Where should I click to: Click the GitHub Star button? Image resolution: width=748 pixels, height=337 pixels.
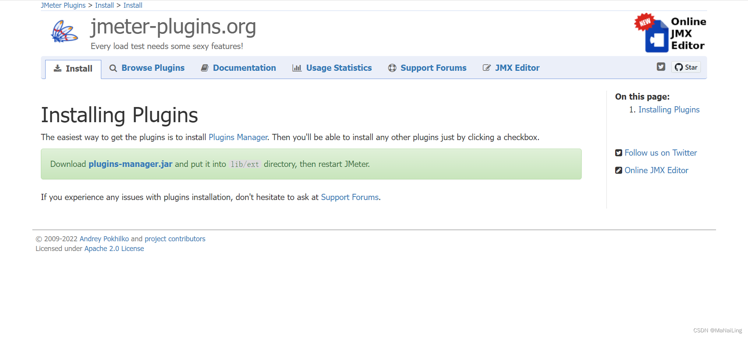coord(686,67)
